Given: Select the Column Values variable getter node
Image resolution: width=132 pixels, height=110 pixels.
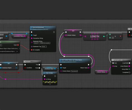Looking at the screenshot, I should [x=102, y=72].
